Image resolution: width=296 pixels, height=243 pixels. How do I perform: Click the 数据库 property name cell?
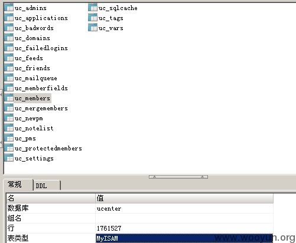[x=51, y=208]
